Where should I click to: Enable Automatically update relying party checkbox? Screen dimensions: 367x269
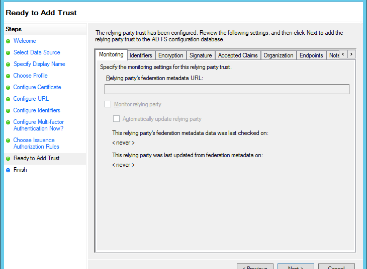[x=117, y=119]
